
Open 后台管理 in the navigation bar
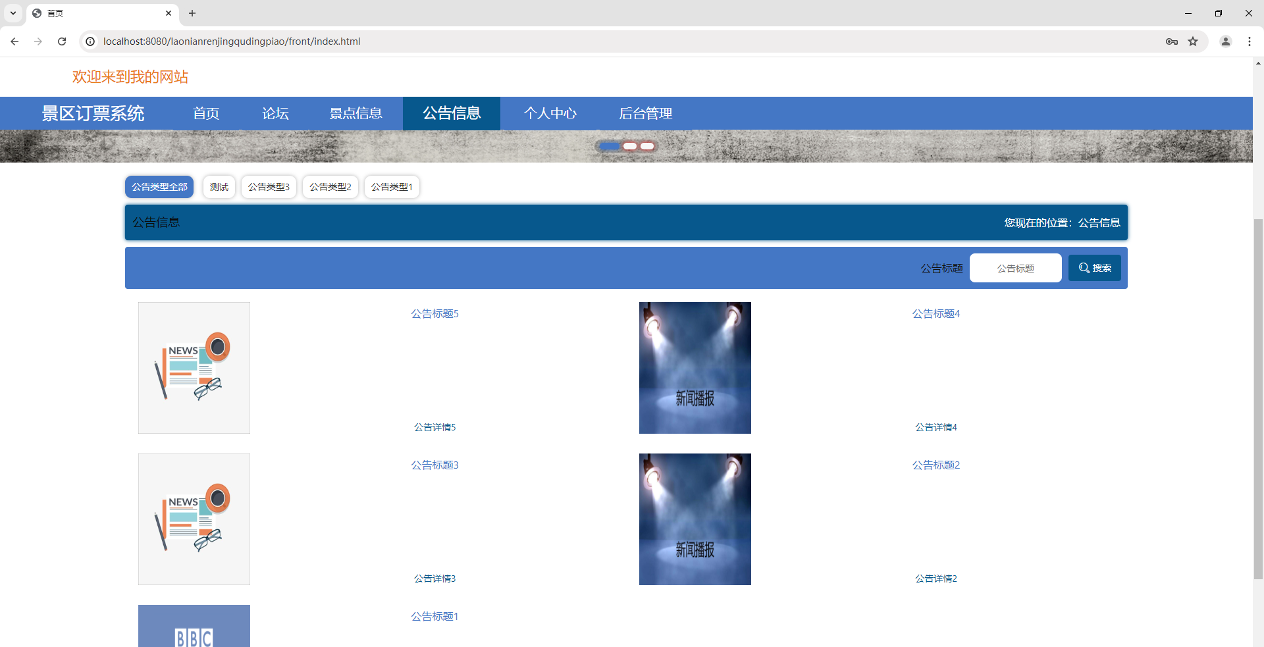[x=646, y=113]
